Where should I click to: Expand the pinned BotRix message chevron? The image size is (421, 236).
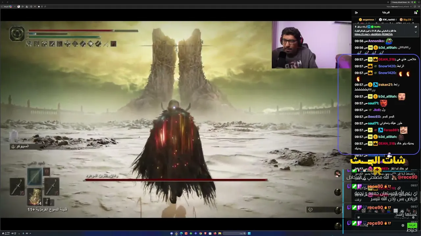416,32
